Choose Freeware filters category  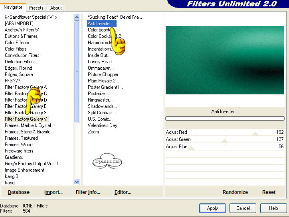tap(19, 151)
